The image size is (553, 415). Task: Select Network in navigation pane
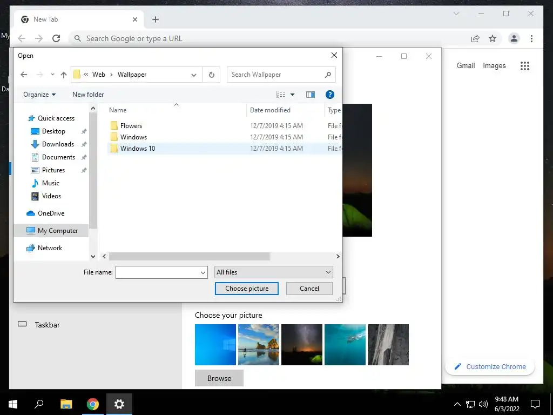point(50,247)
